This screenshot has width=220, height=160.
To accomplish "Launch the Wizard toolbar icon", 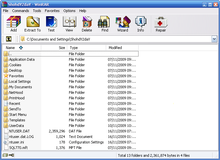I will click(x=123, y=21).
